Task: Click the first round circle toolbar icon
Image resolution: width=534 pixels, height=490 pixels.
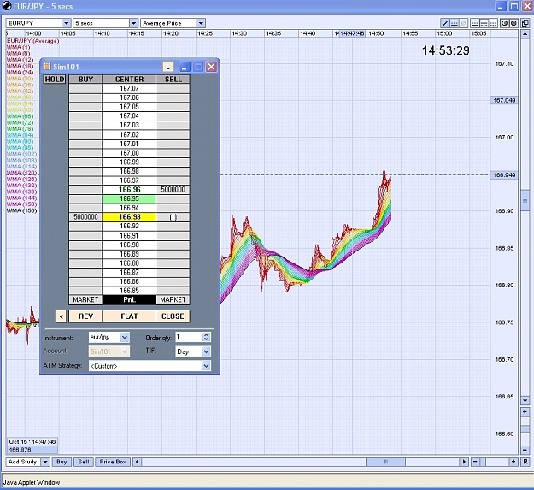Action: point(504,23)
